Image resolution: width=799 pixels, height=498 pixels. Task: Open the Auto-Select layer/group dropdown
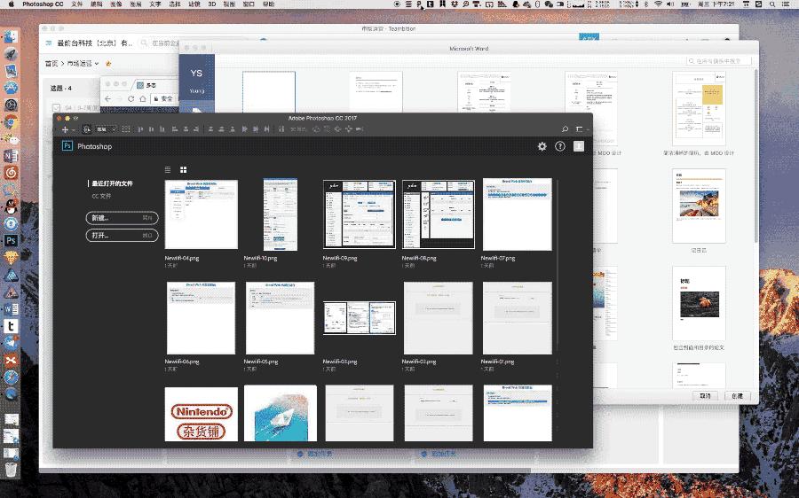[x=106, y=129]
